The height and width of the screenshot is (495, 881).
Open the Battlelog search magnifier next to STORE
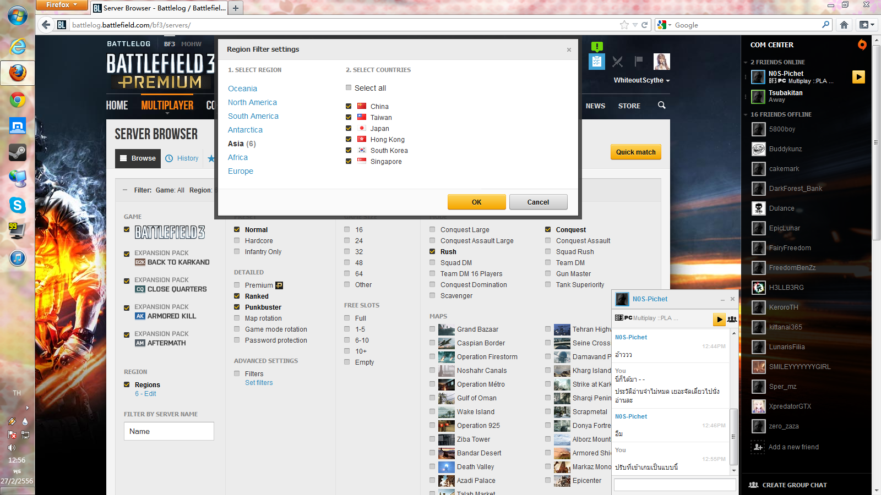[662, 105]
